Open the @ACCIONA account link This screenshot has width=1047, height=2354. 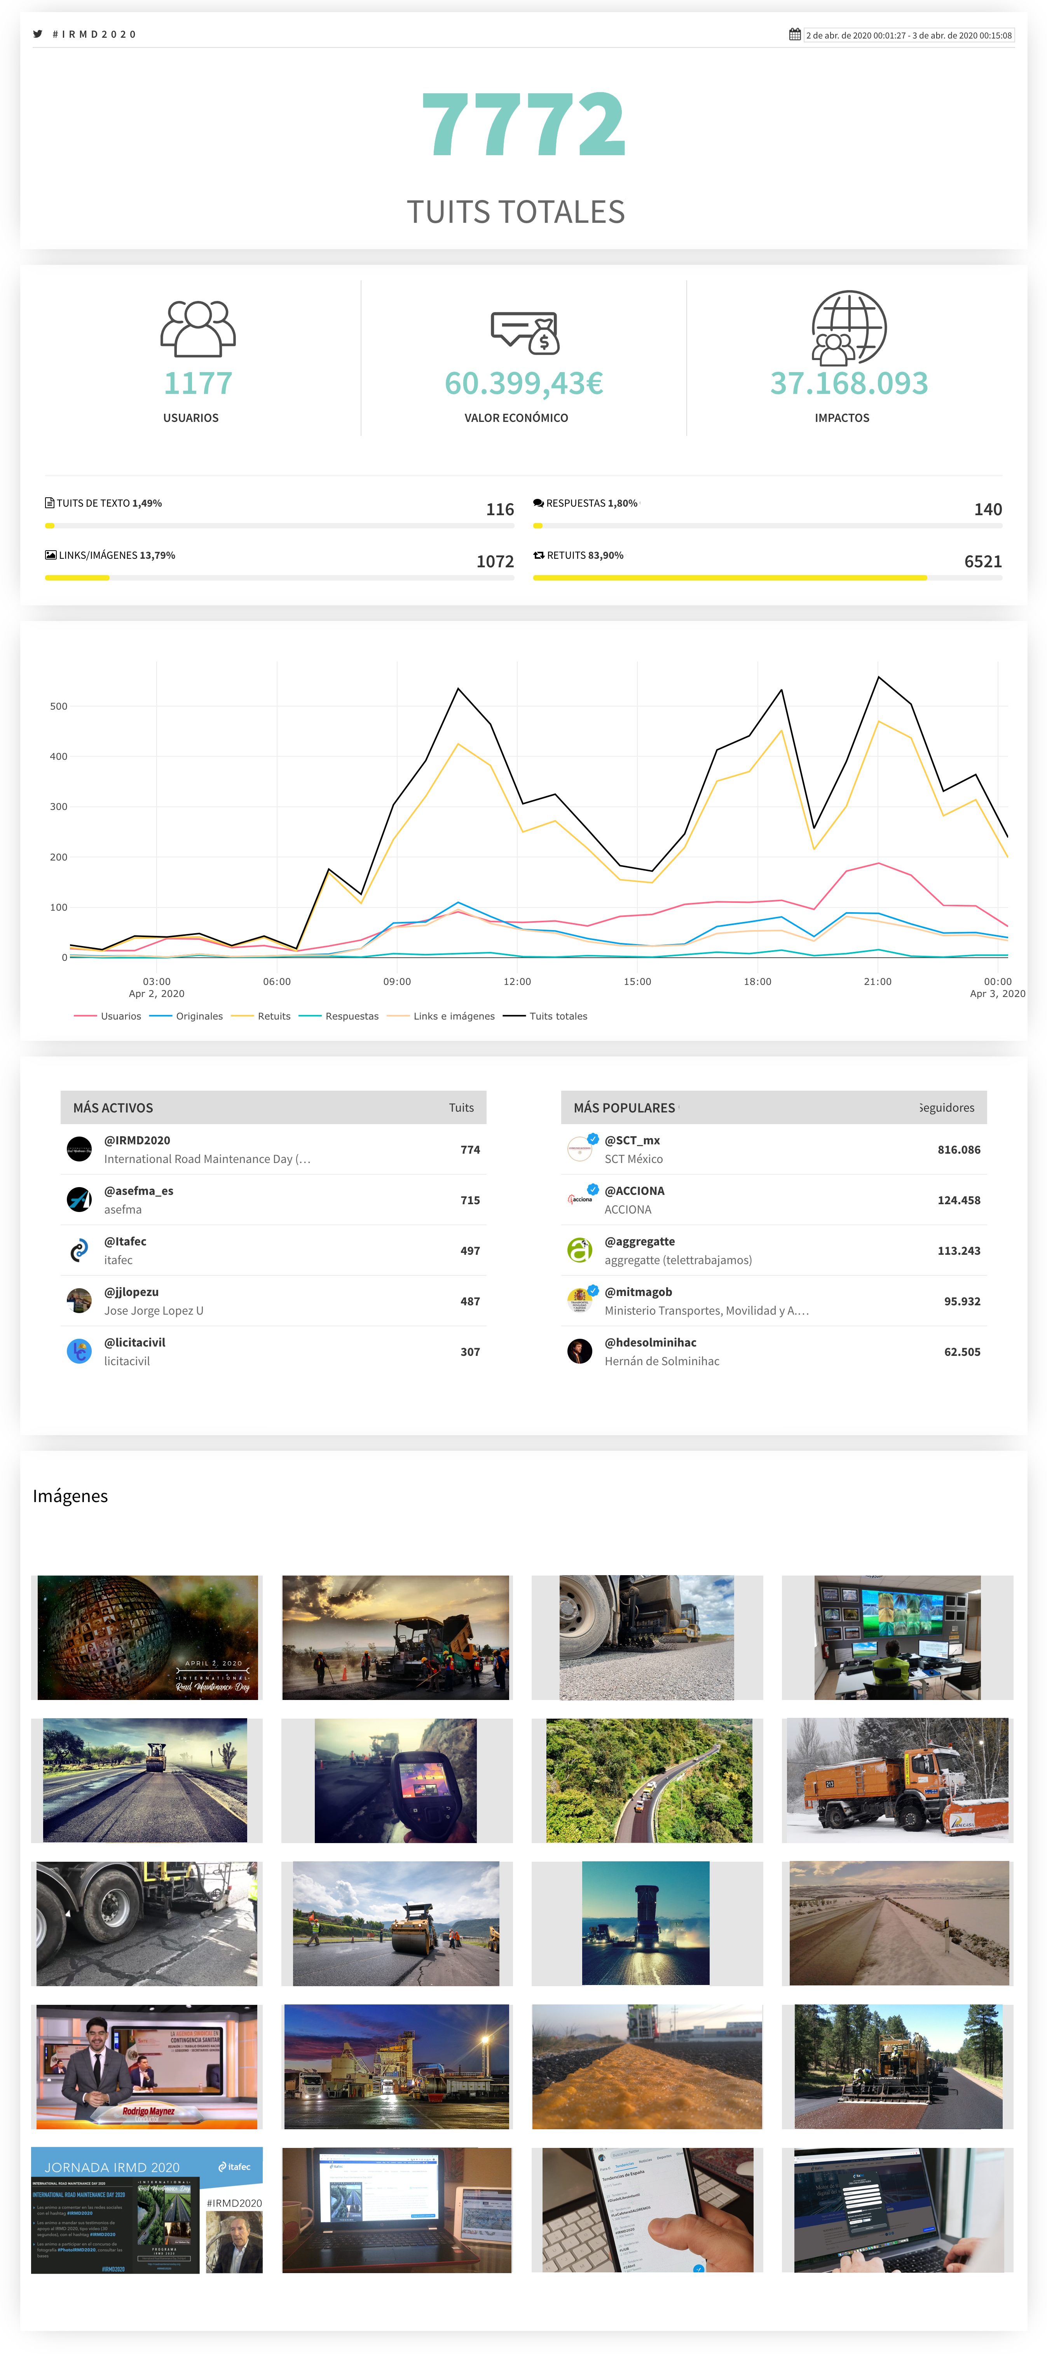coord(635,1191)
